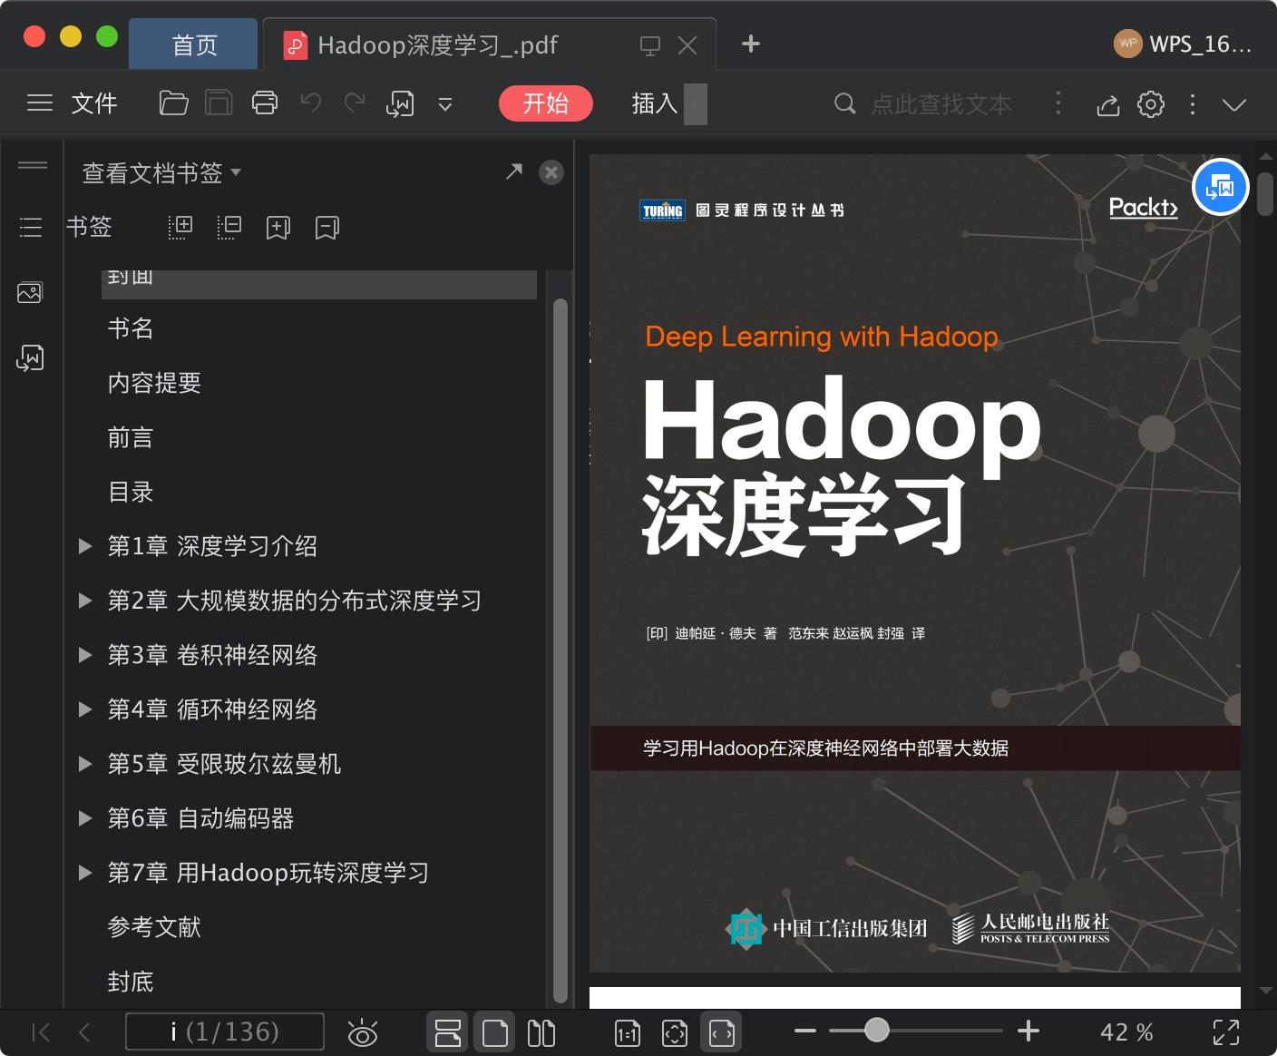Image resolution: width=1277 pixels, height=1056 pixels.
Task: Select the 开始 tab
Action: click(x=545, y=103)
